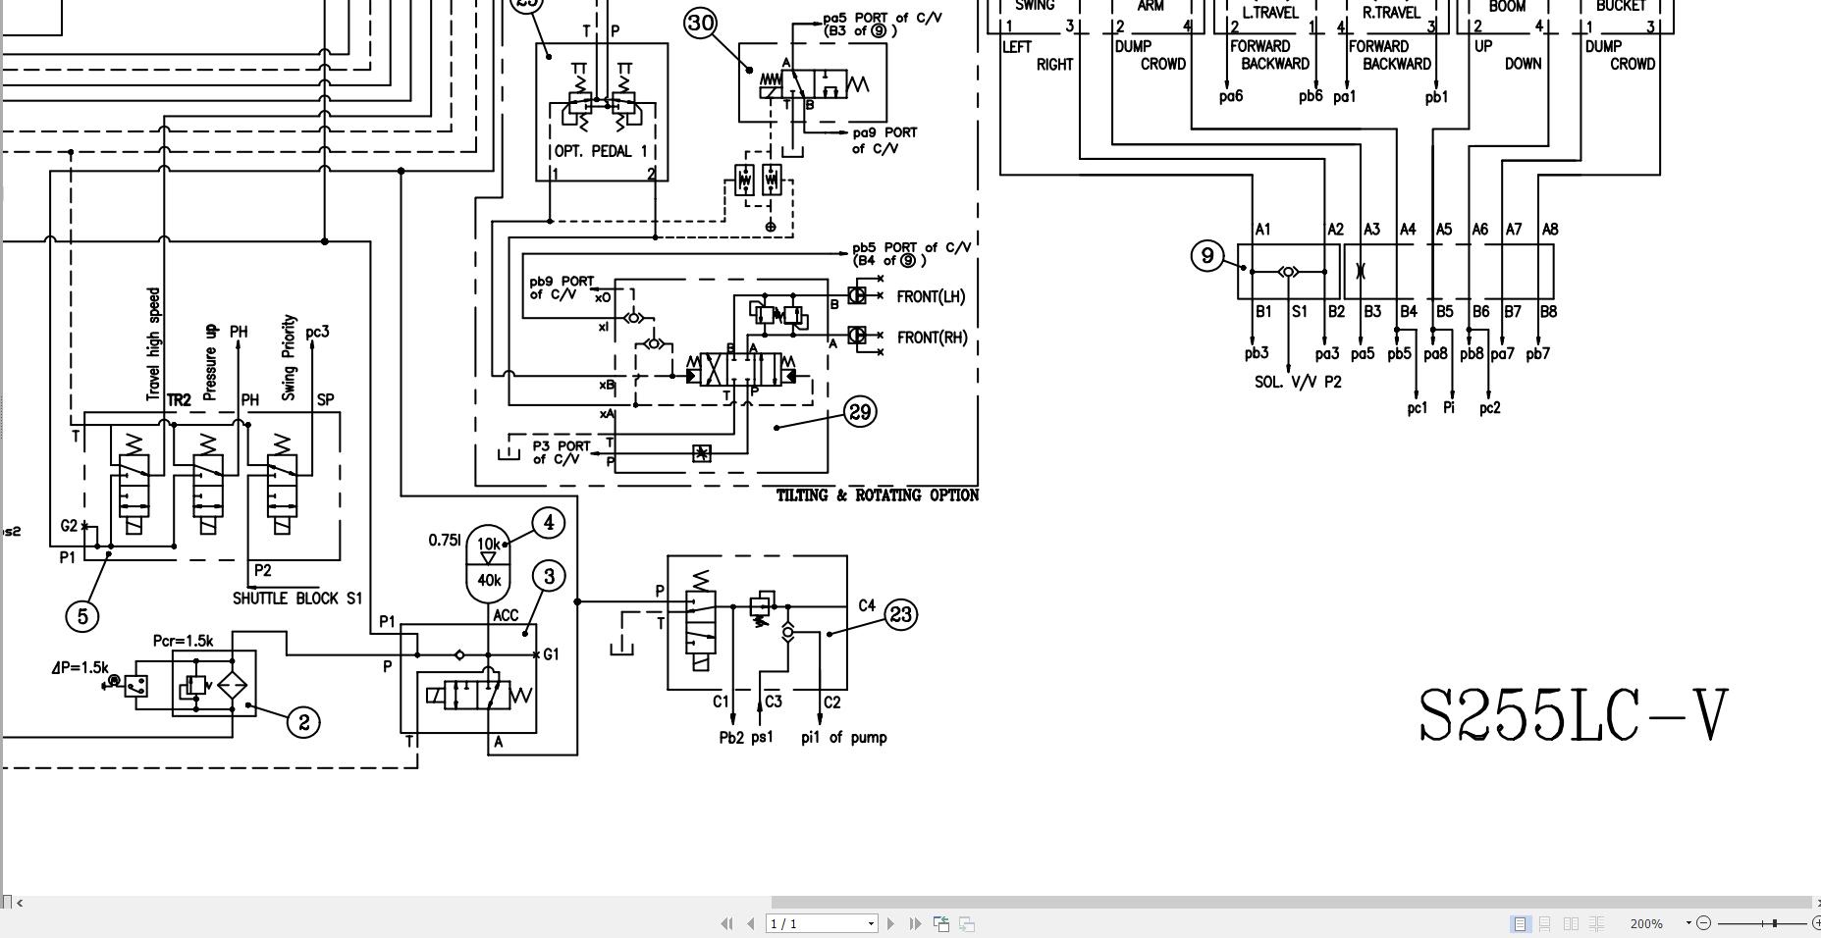Zoom out using the minus icon
This screenshot has width=1821, height=938.
pyautogui.click(x=1704, y=923)
